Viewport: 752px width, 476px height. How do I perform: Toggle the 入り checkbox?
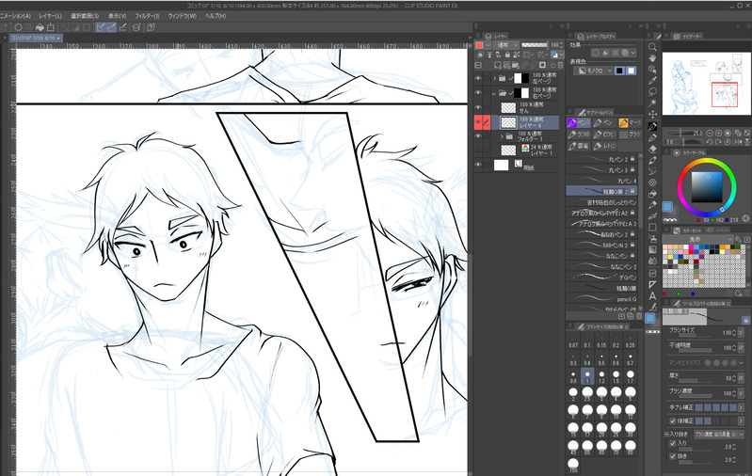tap(673, 443)
